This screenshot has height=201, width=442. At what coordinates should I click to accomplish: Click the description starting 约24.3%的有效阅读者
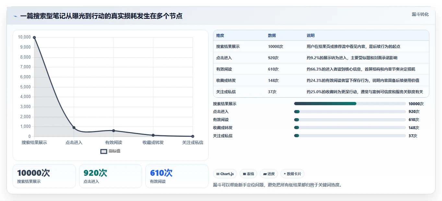click(x=363, y=81)
